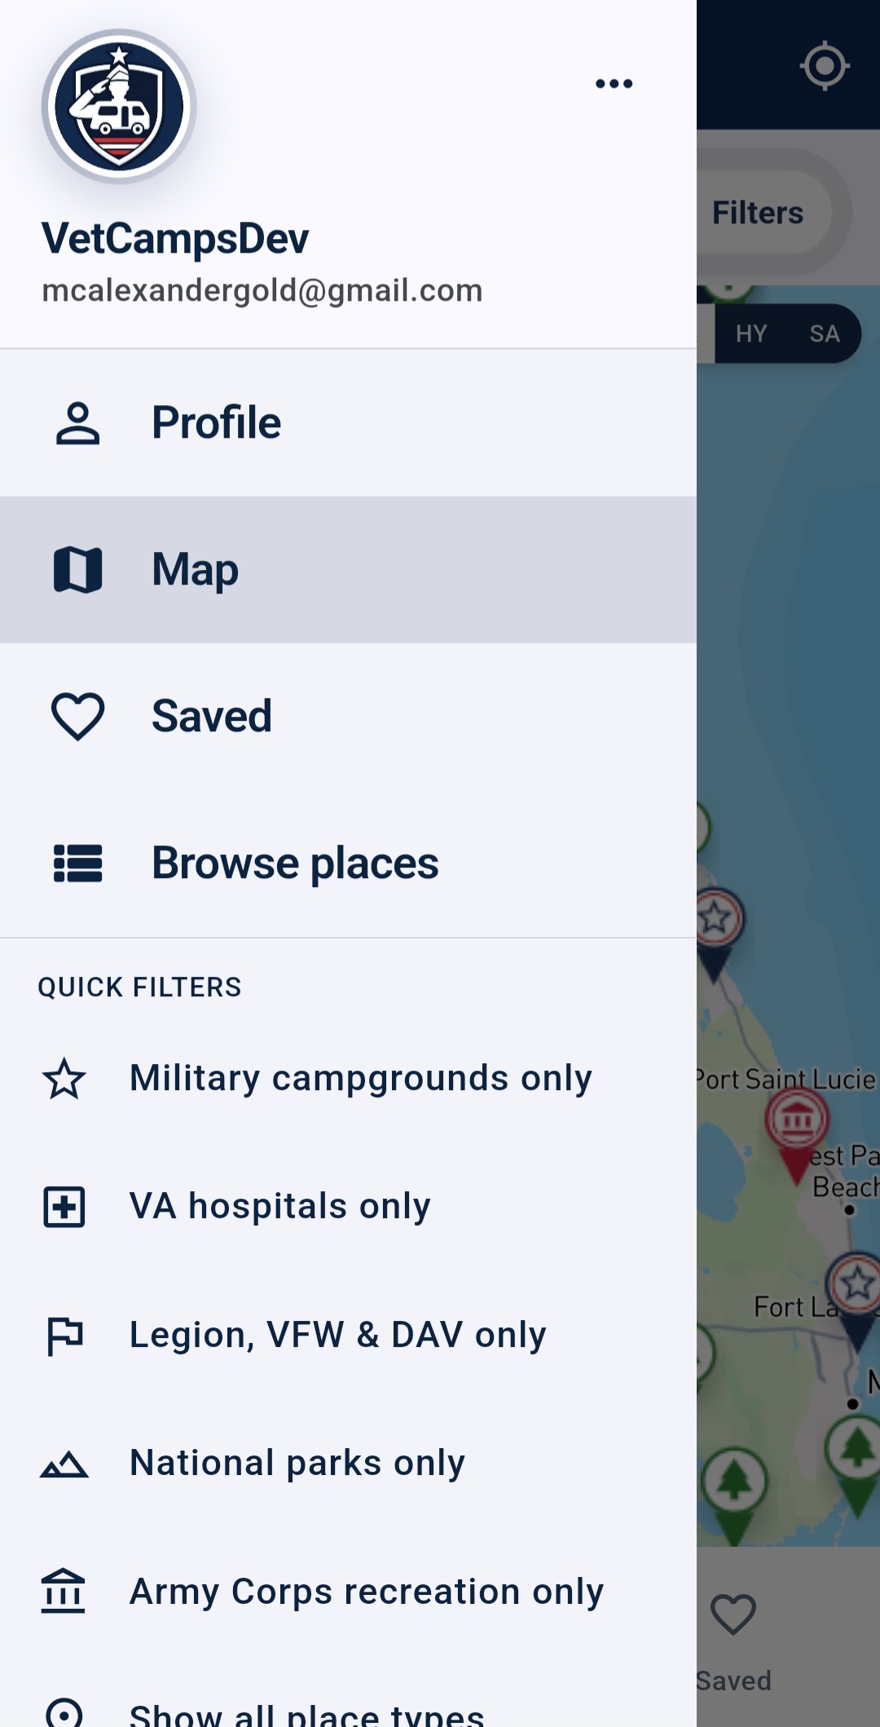Screen dimensions: 880x1727
Task: Click the VA hospitals plus-box icon
Action: tap(64, 1207)
